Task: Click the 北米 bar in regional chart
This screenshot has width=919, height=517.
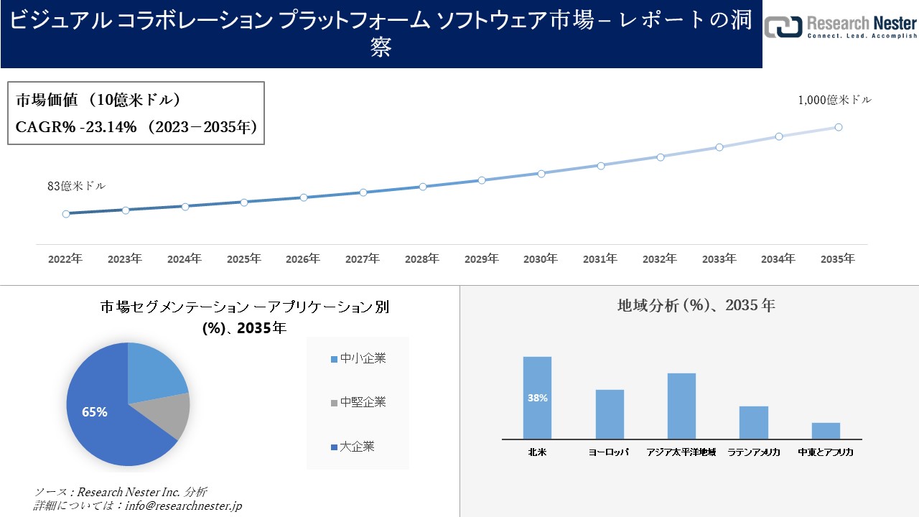Action: point(538,399)
